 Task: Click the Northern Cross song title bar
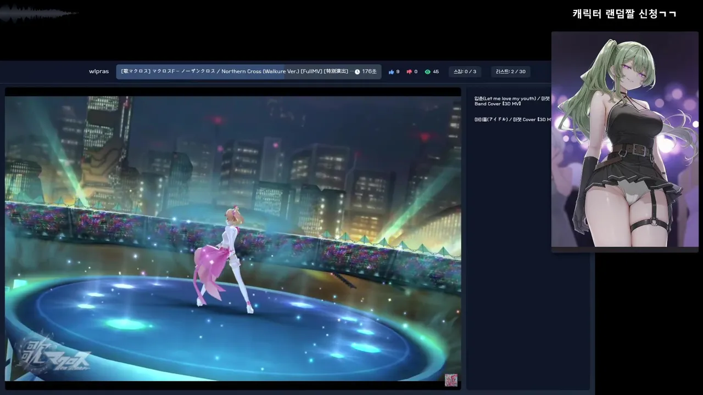point(249,72)
